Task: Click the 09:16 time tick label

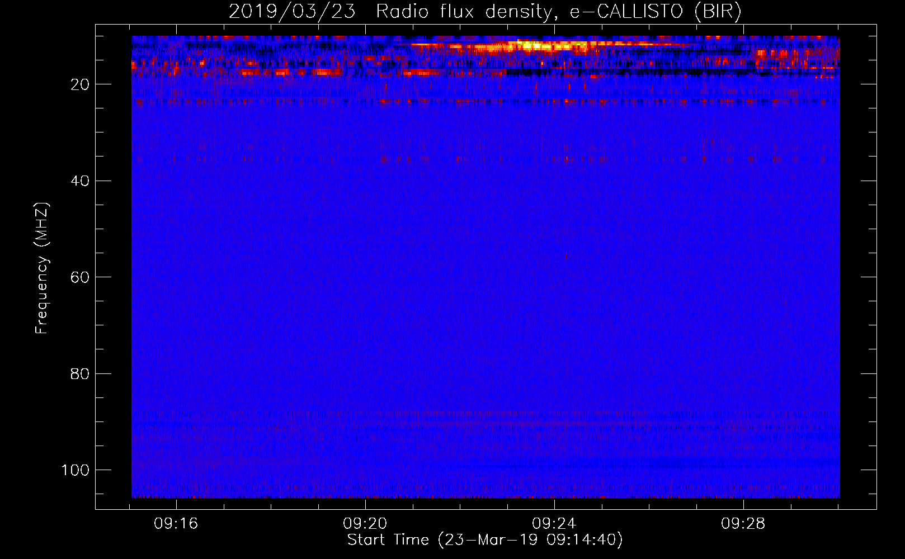Action: (176, 524)
